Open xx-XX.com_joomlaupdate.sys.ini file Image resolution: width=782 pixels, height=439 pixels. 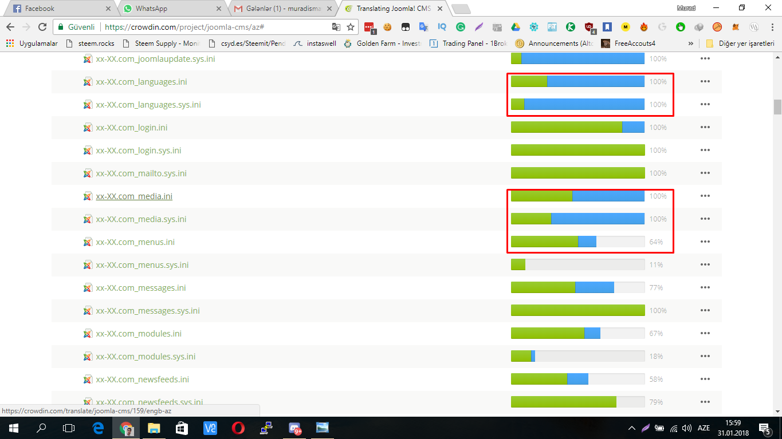[x=156, y=59]
